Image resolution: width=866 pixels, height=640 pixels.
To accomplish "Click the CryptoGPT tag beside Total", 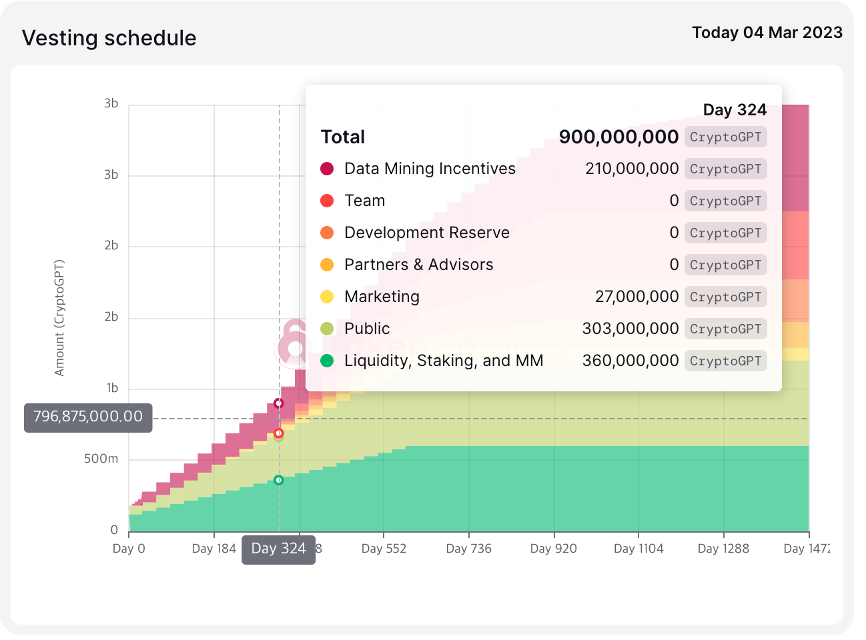I will point(725,137).
